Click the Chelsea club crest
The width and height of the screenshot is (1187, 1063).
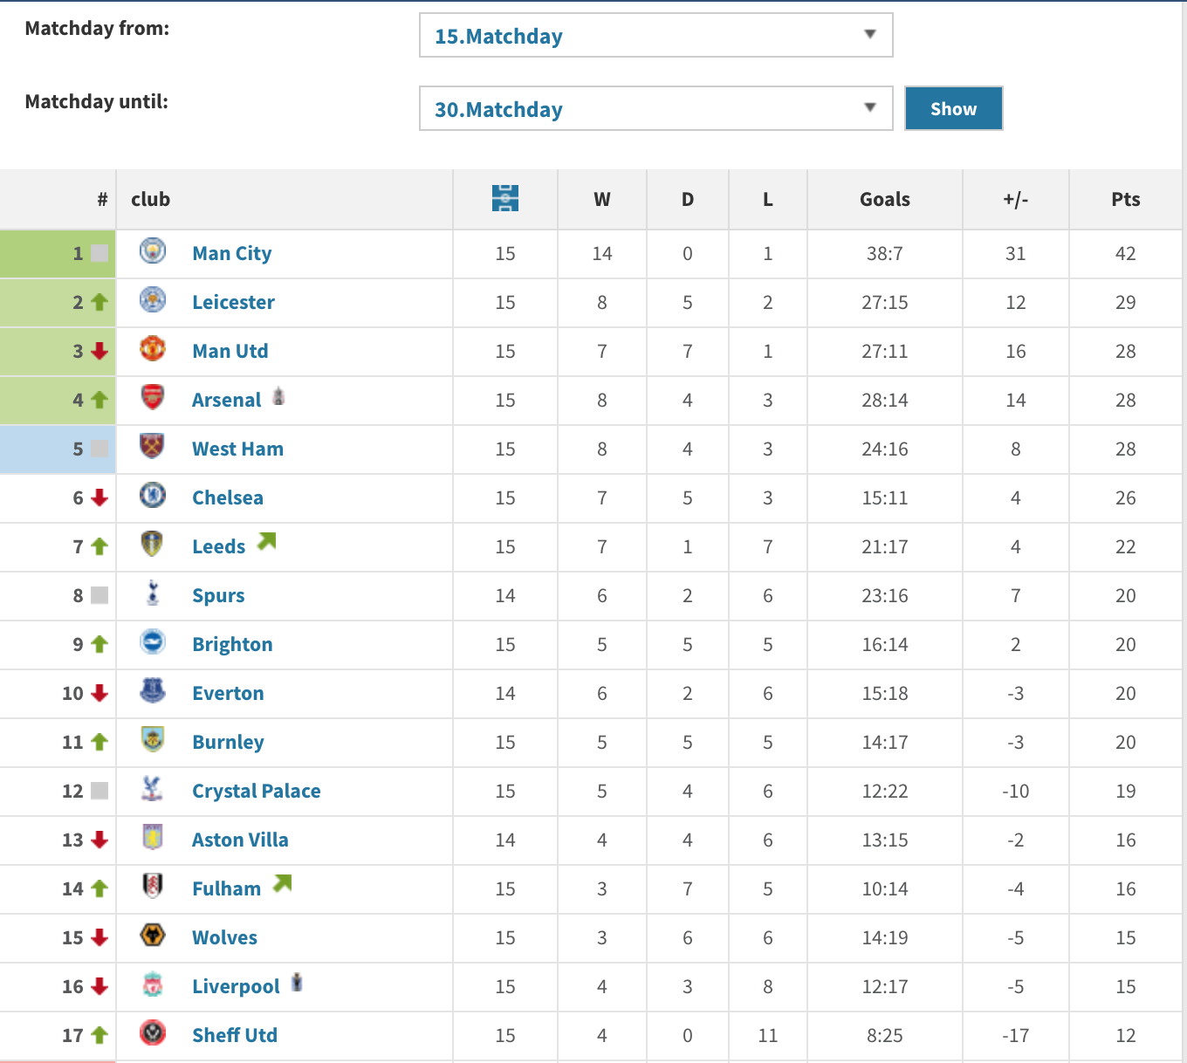click(153, 496)
